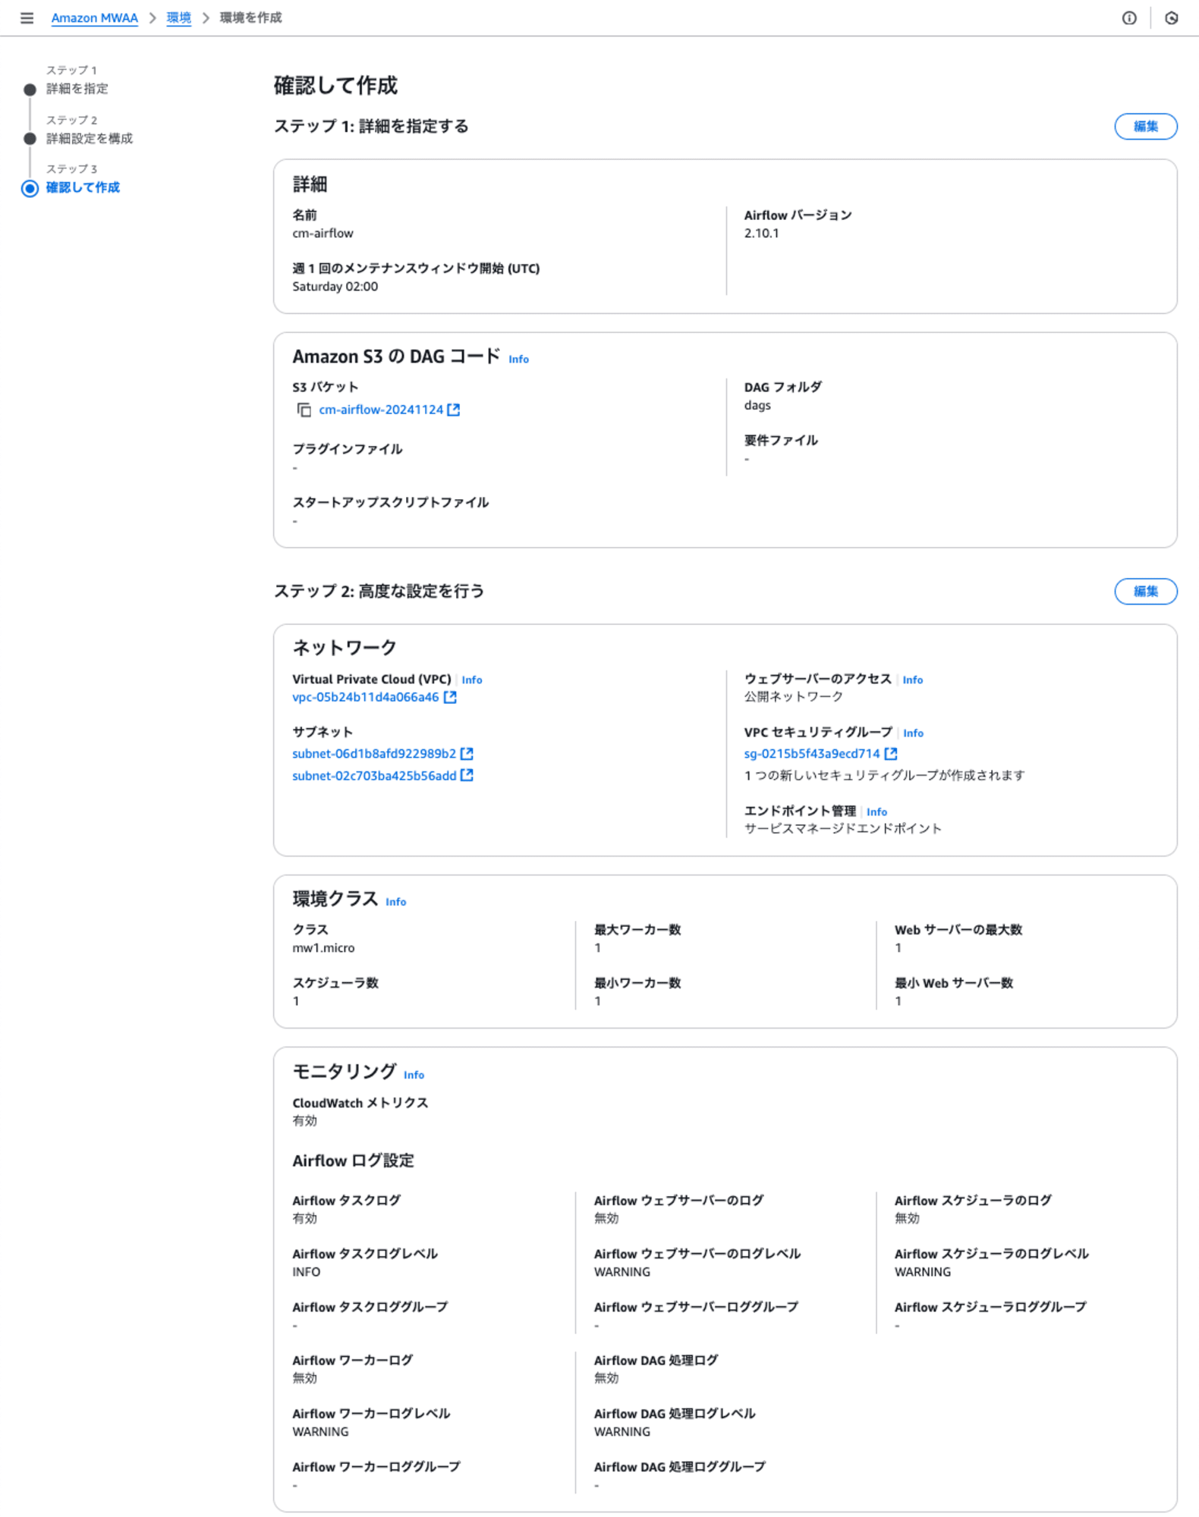Open the sg-0215b5f43a9ecd714 security group link

click(812, 753)
